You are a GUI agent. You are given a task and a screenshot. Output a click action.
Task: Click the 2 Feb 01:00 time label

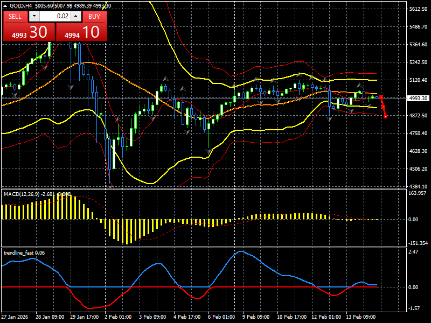(118, 317)
